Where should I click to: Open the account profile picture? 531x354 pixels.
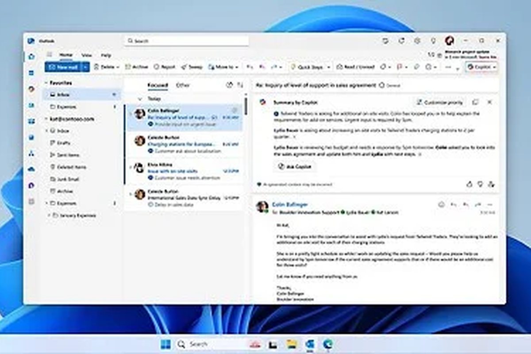[450, 41]
